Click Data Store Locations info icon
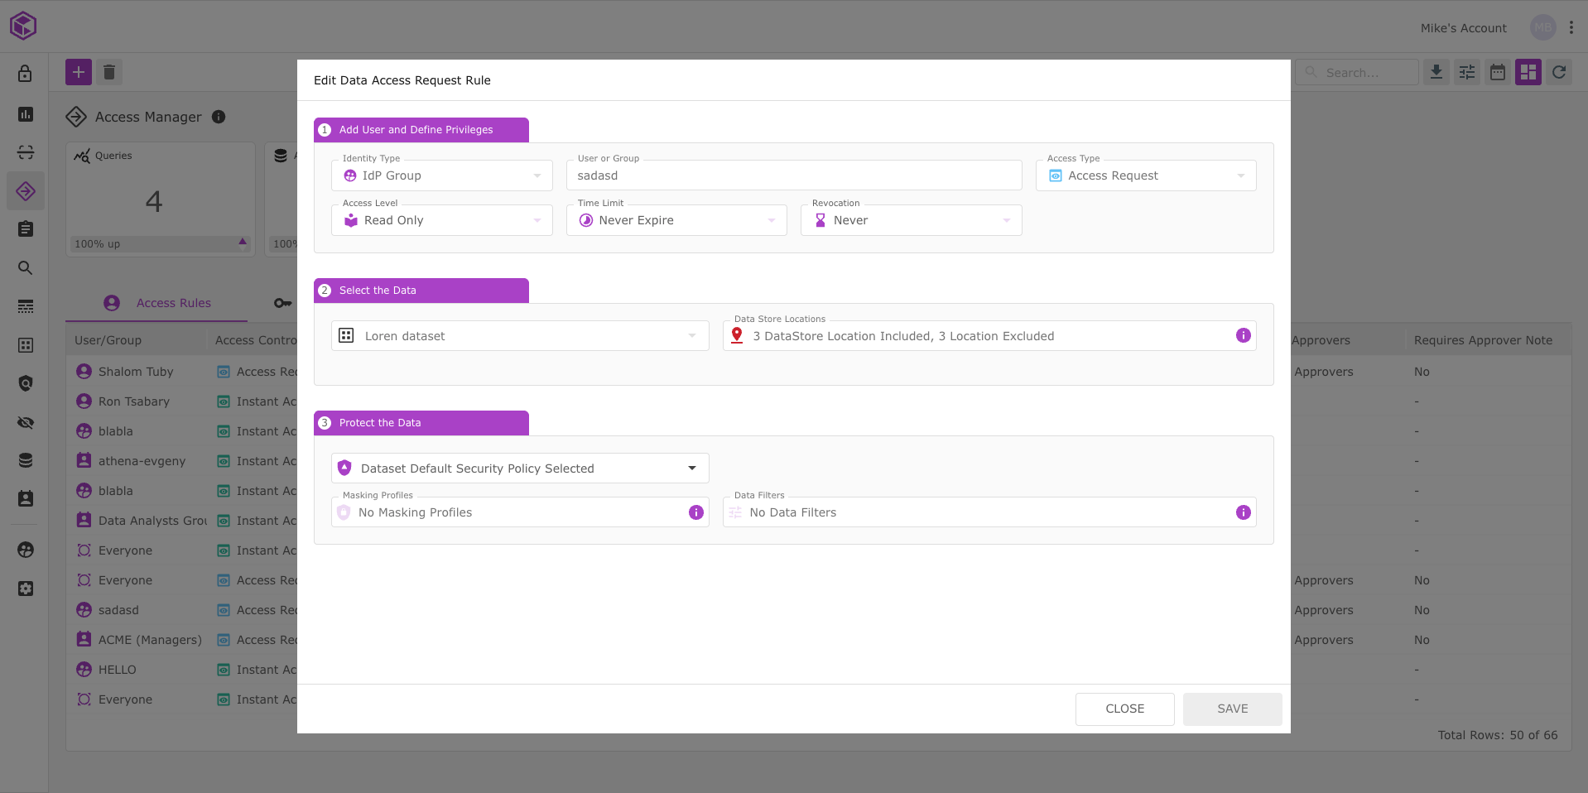Image resolution: width=1588 pixels, height=793 pixels. tap(1243, 335)
